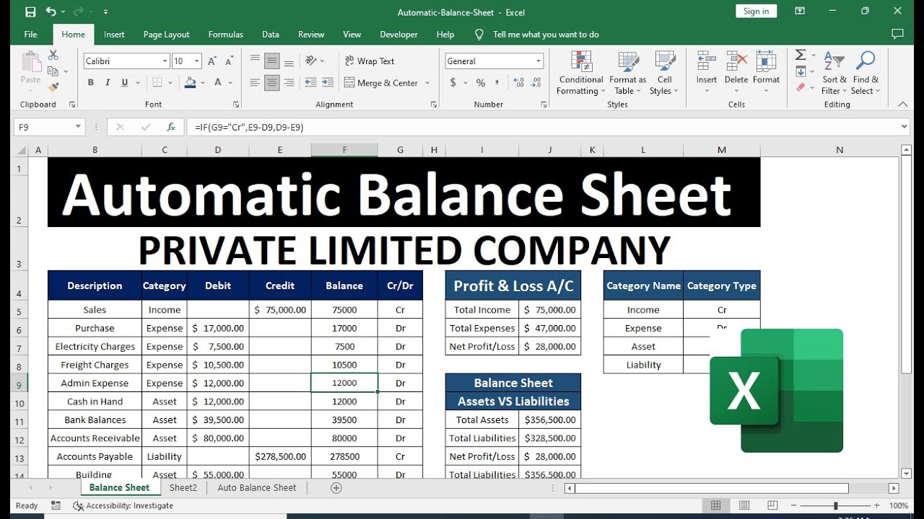Align text to the right

click(289, 83)
